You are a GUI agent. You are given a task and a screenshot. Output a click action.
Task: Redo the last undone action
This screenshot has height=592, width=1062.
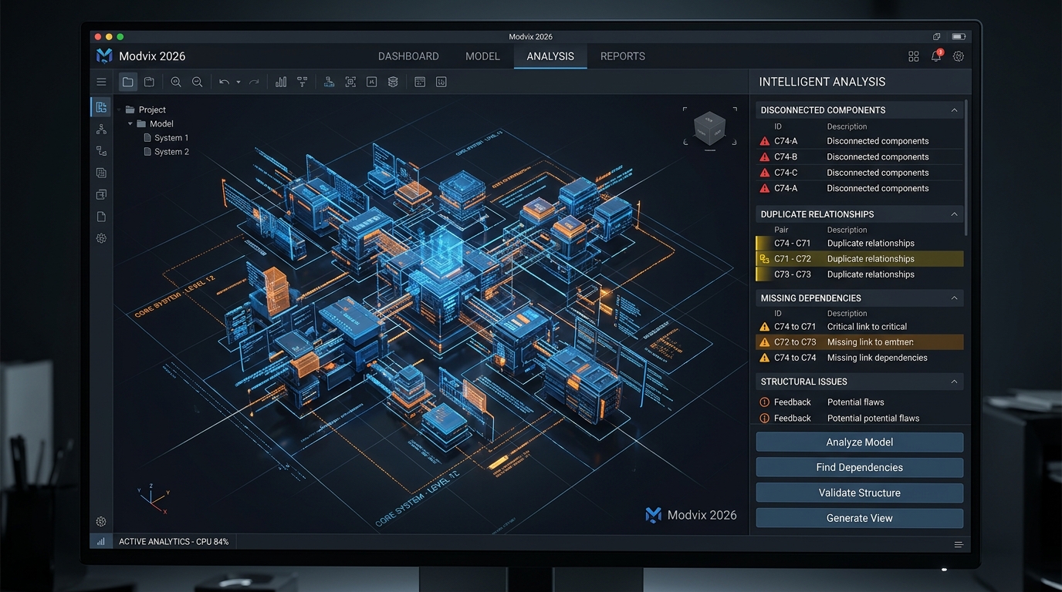click(254, 82)
